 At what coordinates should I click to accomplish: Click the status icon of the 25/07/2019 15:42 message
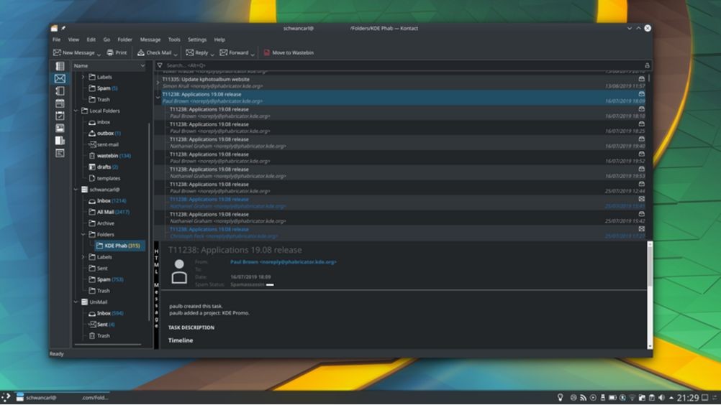(641, 214)
